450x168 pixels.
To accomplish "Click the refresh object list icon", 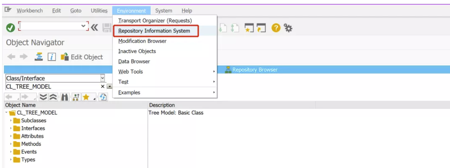I will click(x=103, y=97).
